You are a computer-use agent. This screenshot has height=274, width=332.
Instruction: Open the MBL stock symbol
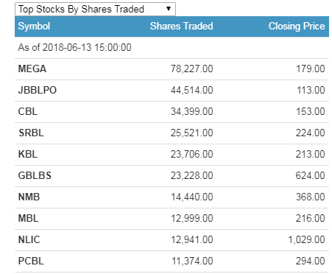(28, 218)
